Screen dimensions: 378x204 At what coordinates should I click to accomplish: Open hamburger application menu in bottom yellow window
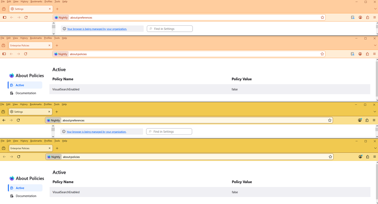(x=374, y=157)
